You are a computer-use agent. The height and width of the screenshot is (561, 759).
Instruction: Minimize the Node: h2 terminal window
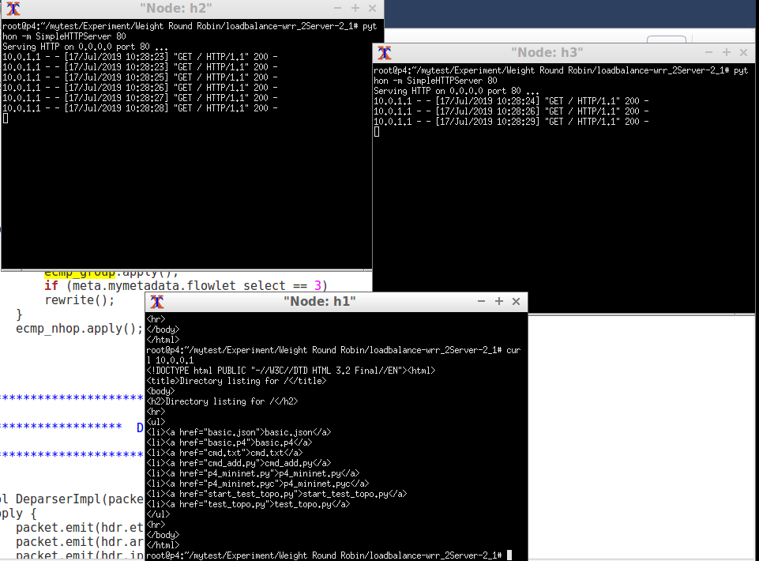click(x=338, y=9)
